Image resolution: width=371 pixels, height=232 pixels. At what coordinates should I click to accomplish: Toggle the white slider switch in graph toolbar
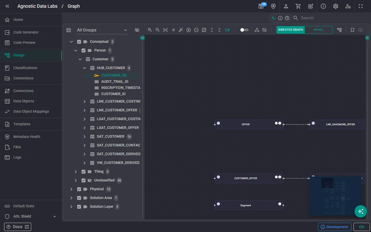pyautogui.click(x=244, y=30)
